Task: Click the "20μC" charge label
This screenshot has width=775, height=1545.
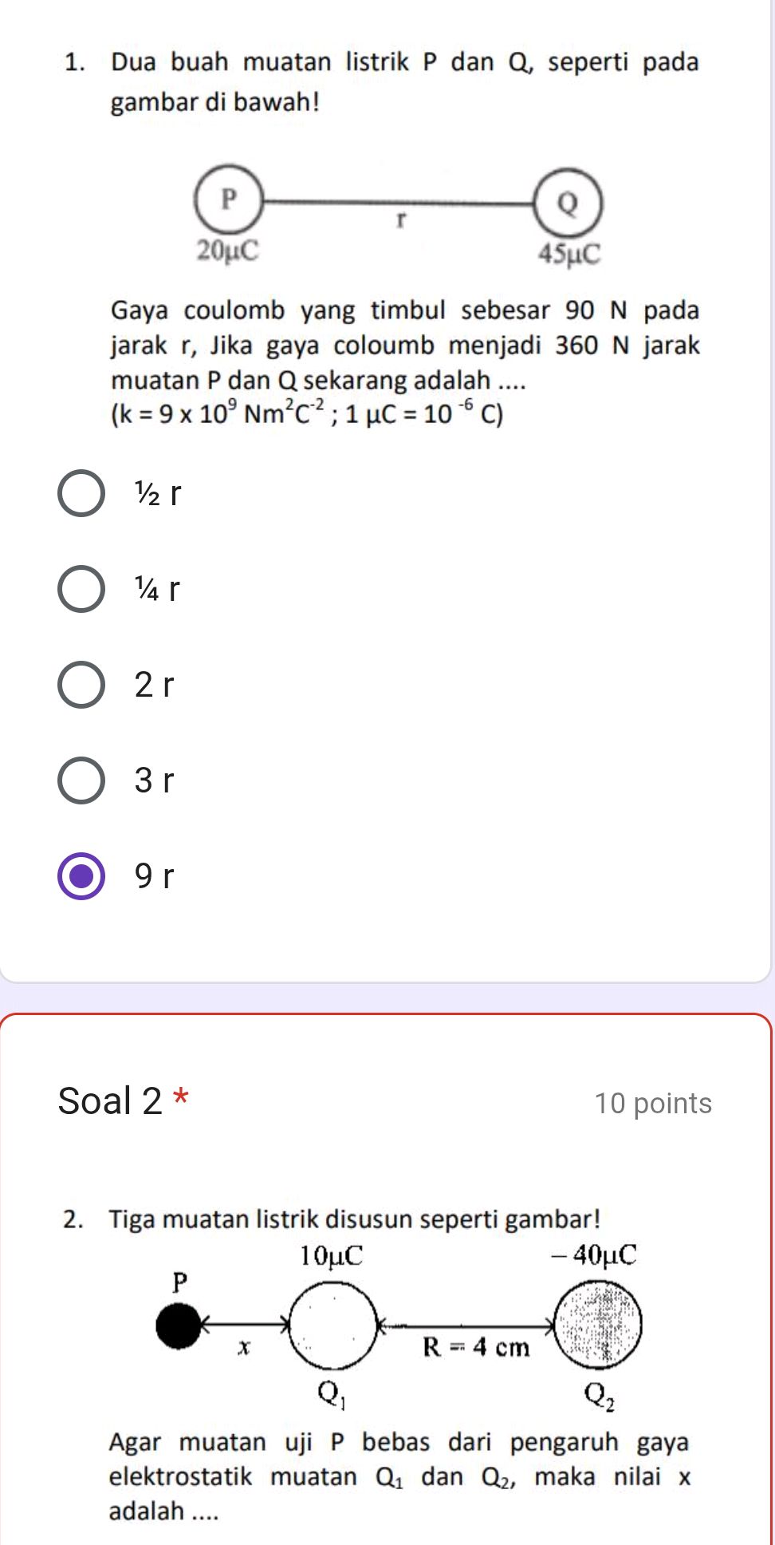Action: pyautogui.click(x=228, y=251)
